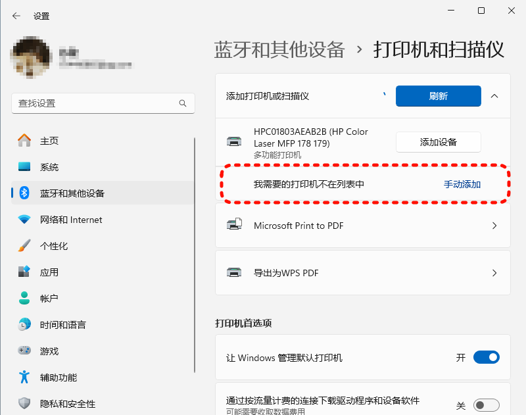
Task: Click the 刷新 (Refresh) button
Action: point(438,96)
